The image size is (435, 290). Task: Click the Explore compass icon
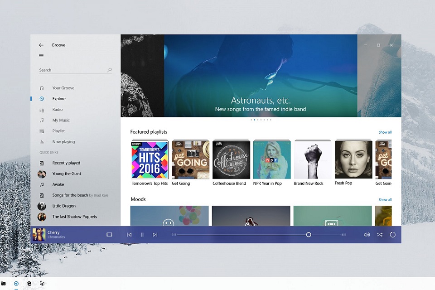coord(42,99)
